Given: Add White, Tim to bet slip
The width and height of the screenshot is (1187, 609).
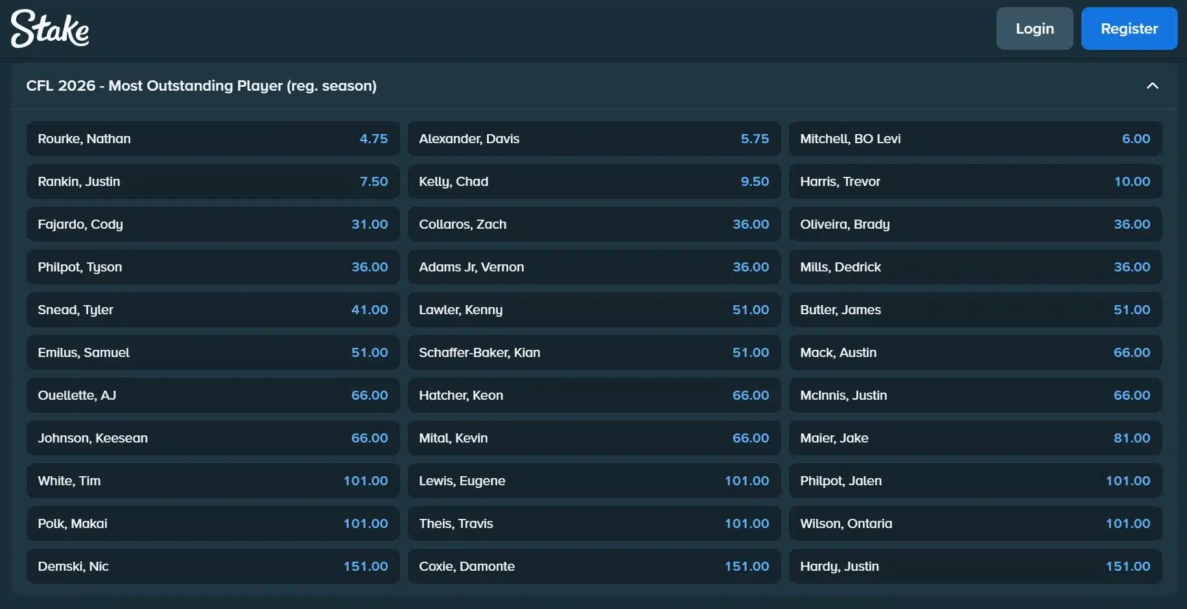Looking at the screenshot, I should (x=213, y=481).
